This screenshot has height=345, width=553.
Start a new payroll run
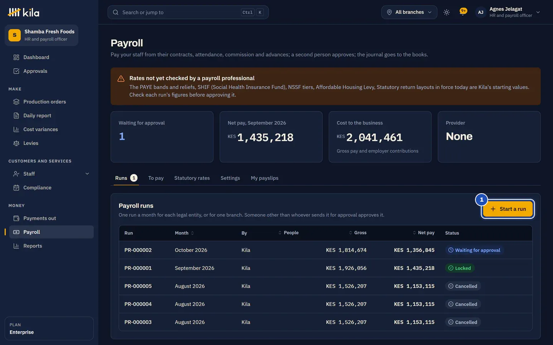pos(508,209)
